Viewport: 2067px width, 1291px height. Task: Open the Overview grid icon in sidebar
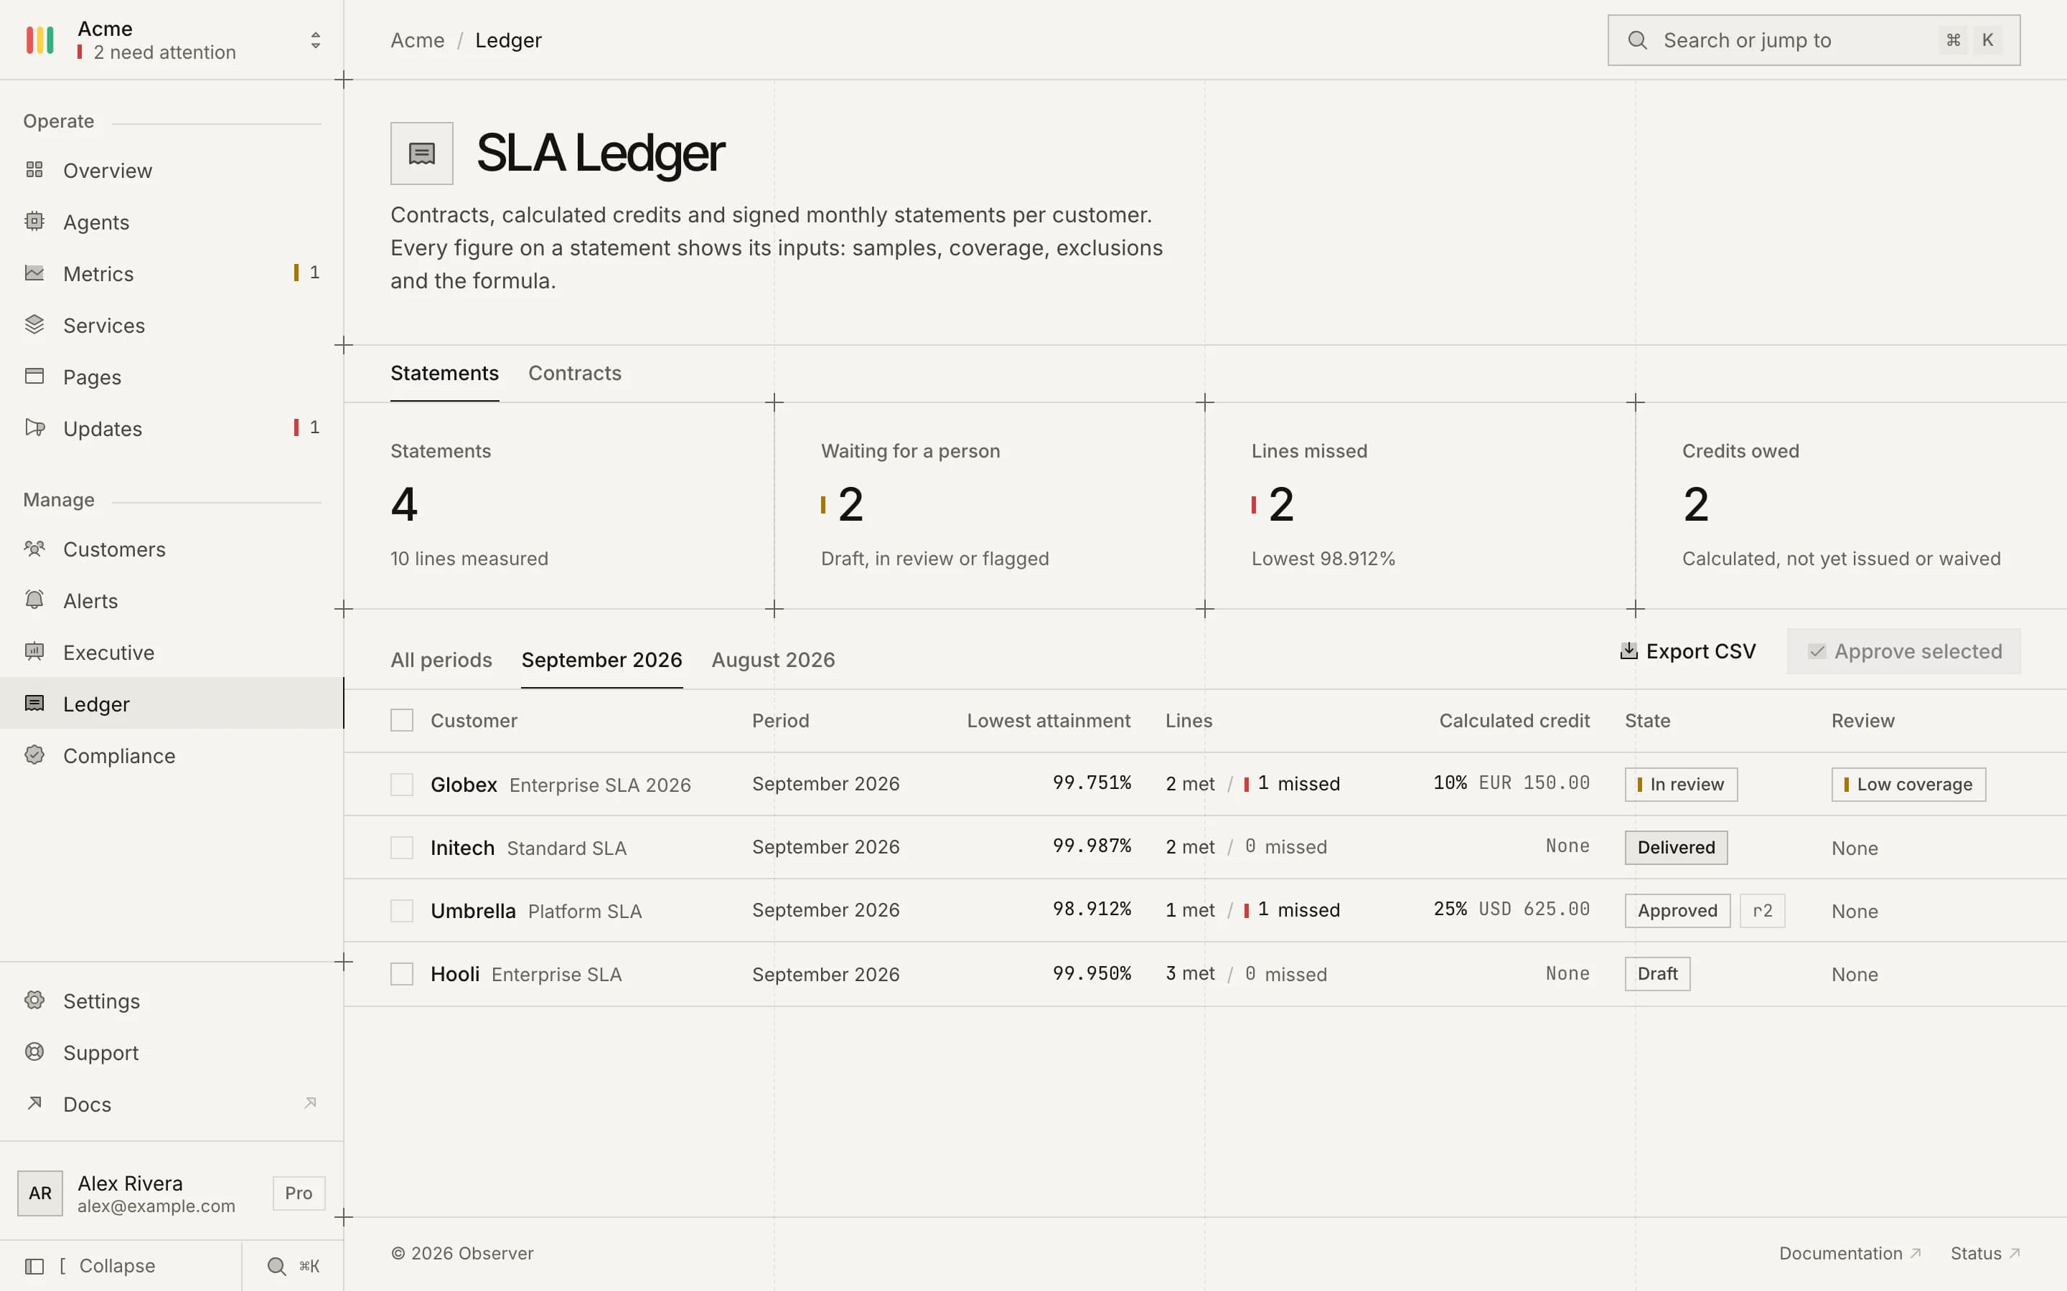[34, 170]
